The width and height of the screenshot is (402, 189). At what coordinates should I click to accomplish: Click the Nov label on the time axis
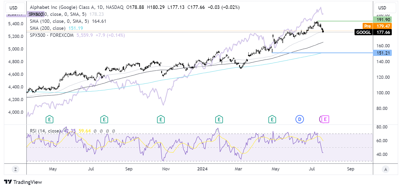click(x=166, y=169)
